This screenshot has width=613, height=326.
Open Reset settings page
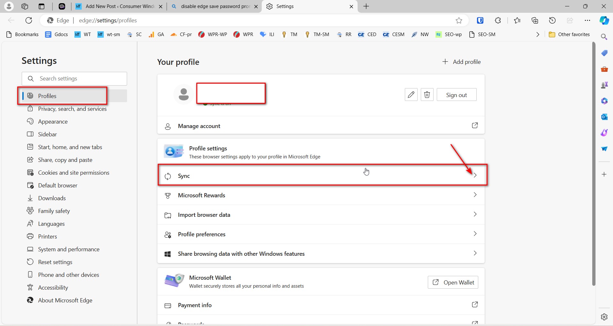(x=74, y=262)
